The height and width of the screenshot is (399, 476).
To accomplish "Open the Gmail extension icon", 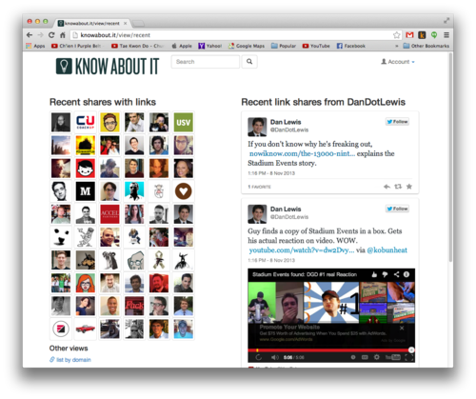I will (409, 35).
